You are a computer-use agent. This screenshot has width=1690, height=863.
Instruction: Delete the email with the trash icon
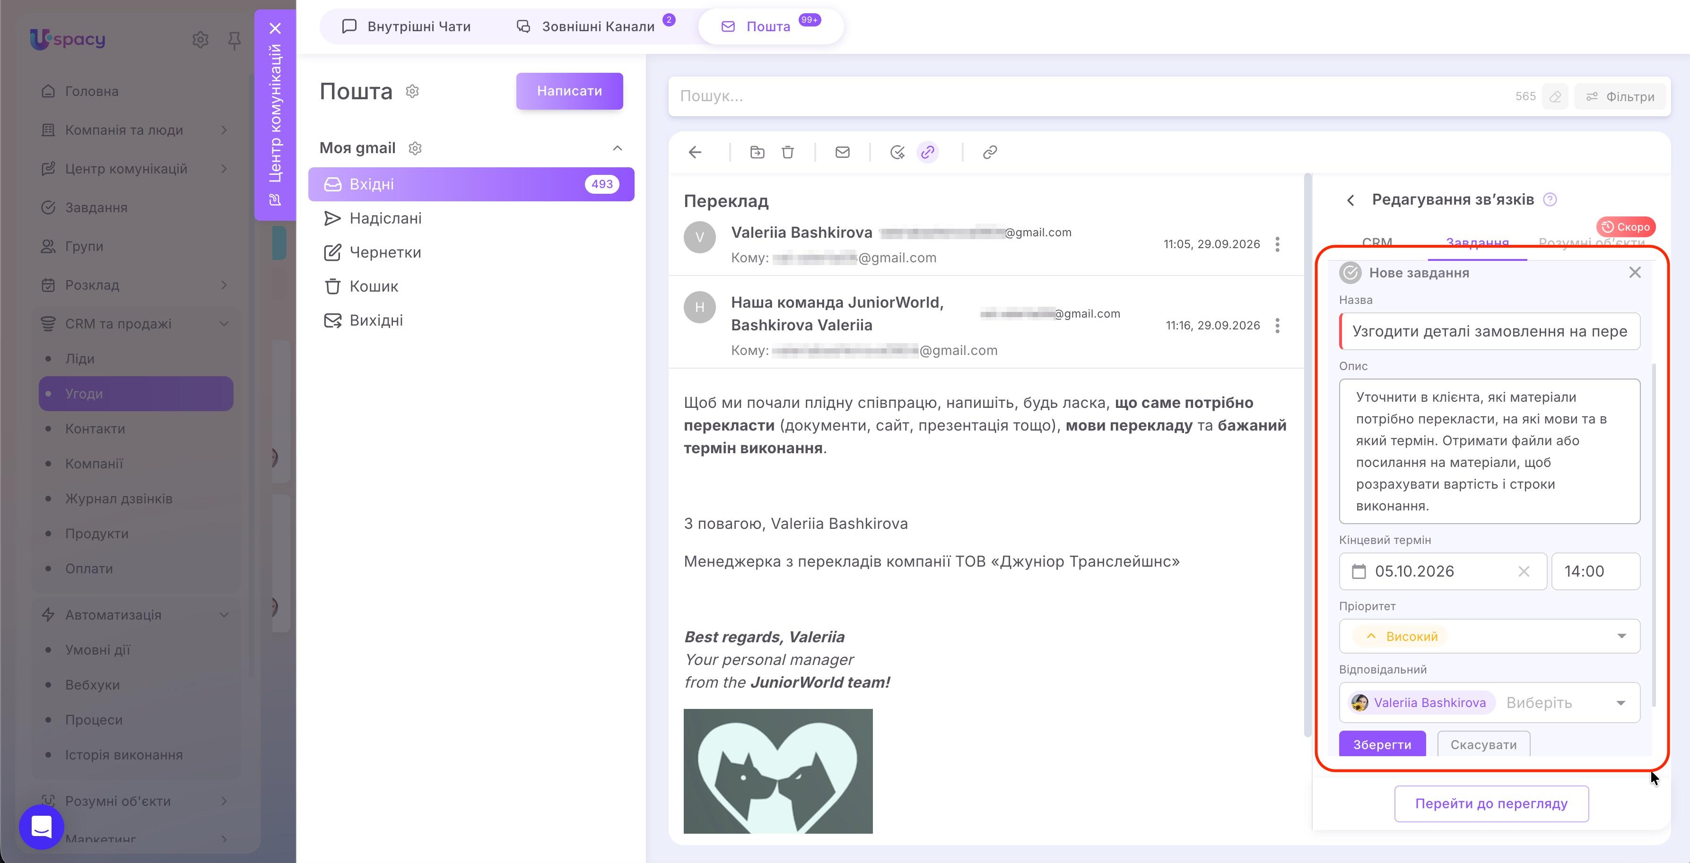788,152
